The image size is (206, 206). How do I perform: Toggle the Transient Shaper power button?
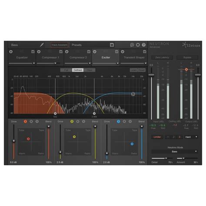123,52
